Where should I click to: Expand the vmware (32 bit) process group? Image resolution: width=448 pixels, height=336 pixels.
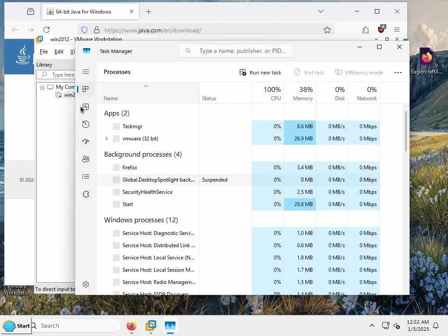tap(107, 139)
